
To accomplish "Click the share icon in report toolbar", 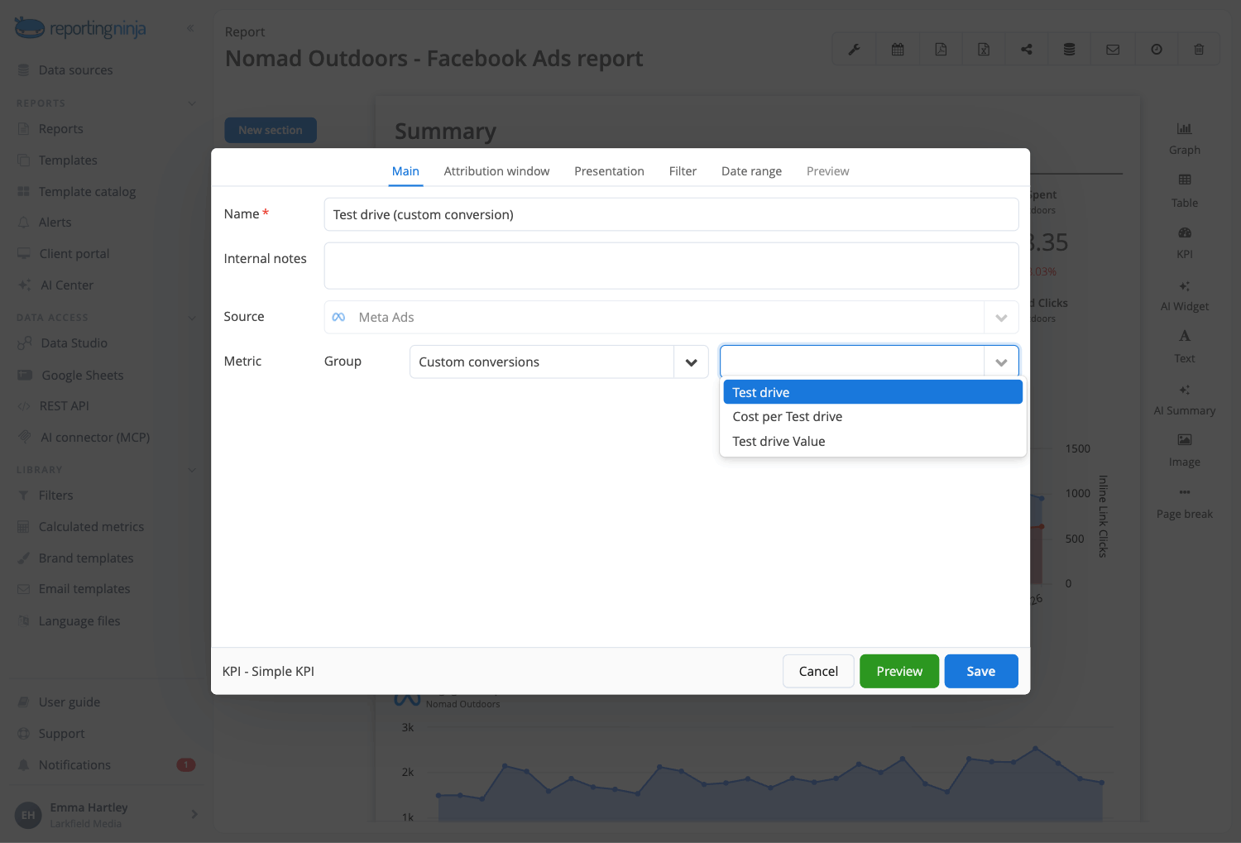I will click(x=1027, y=50).
